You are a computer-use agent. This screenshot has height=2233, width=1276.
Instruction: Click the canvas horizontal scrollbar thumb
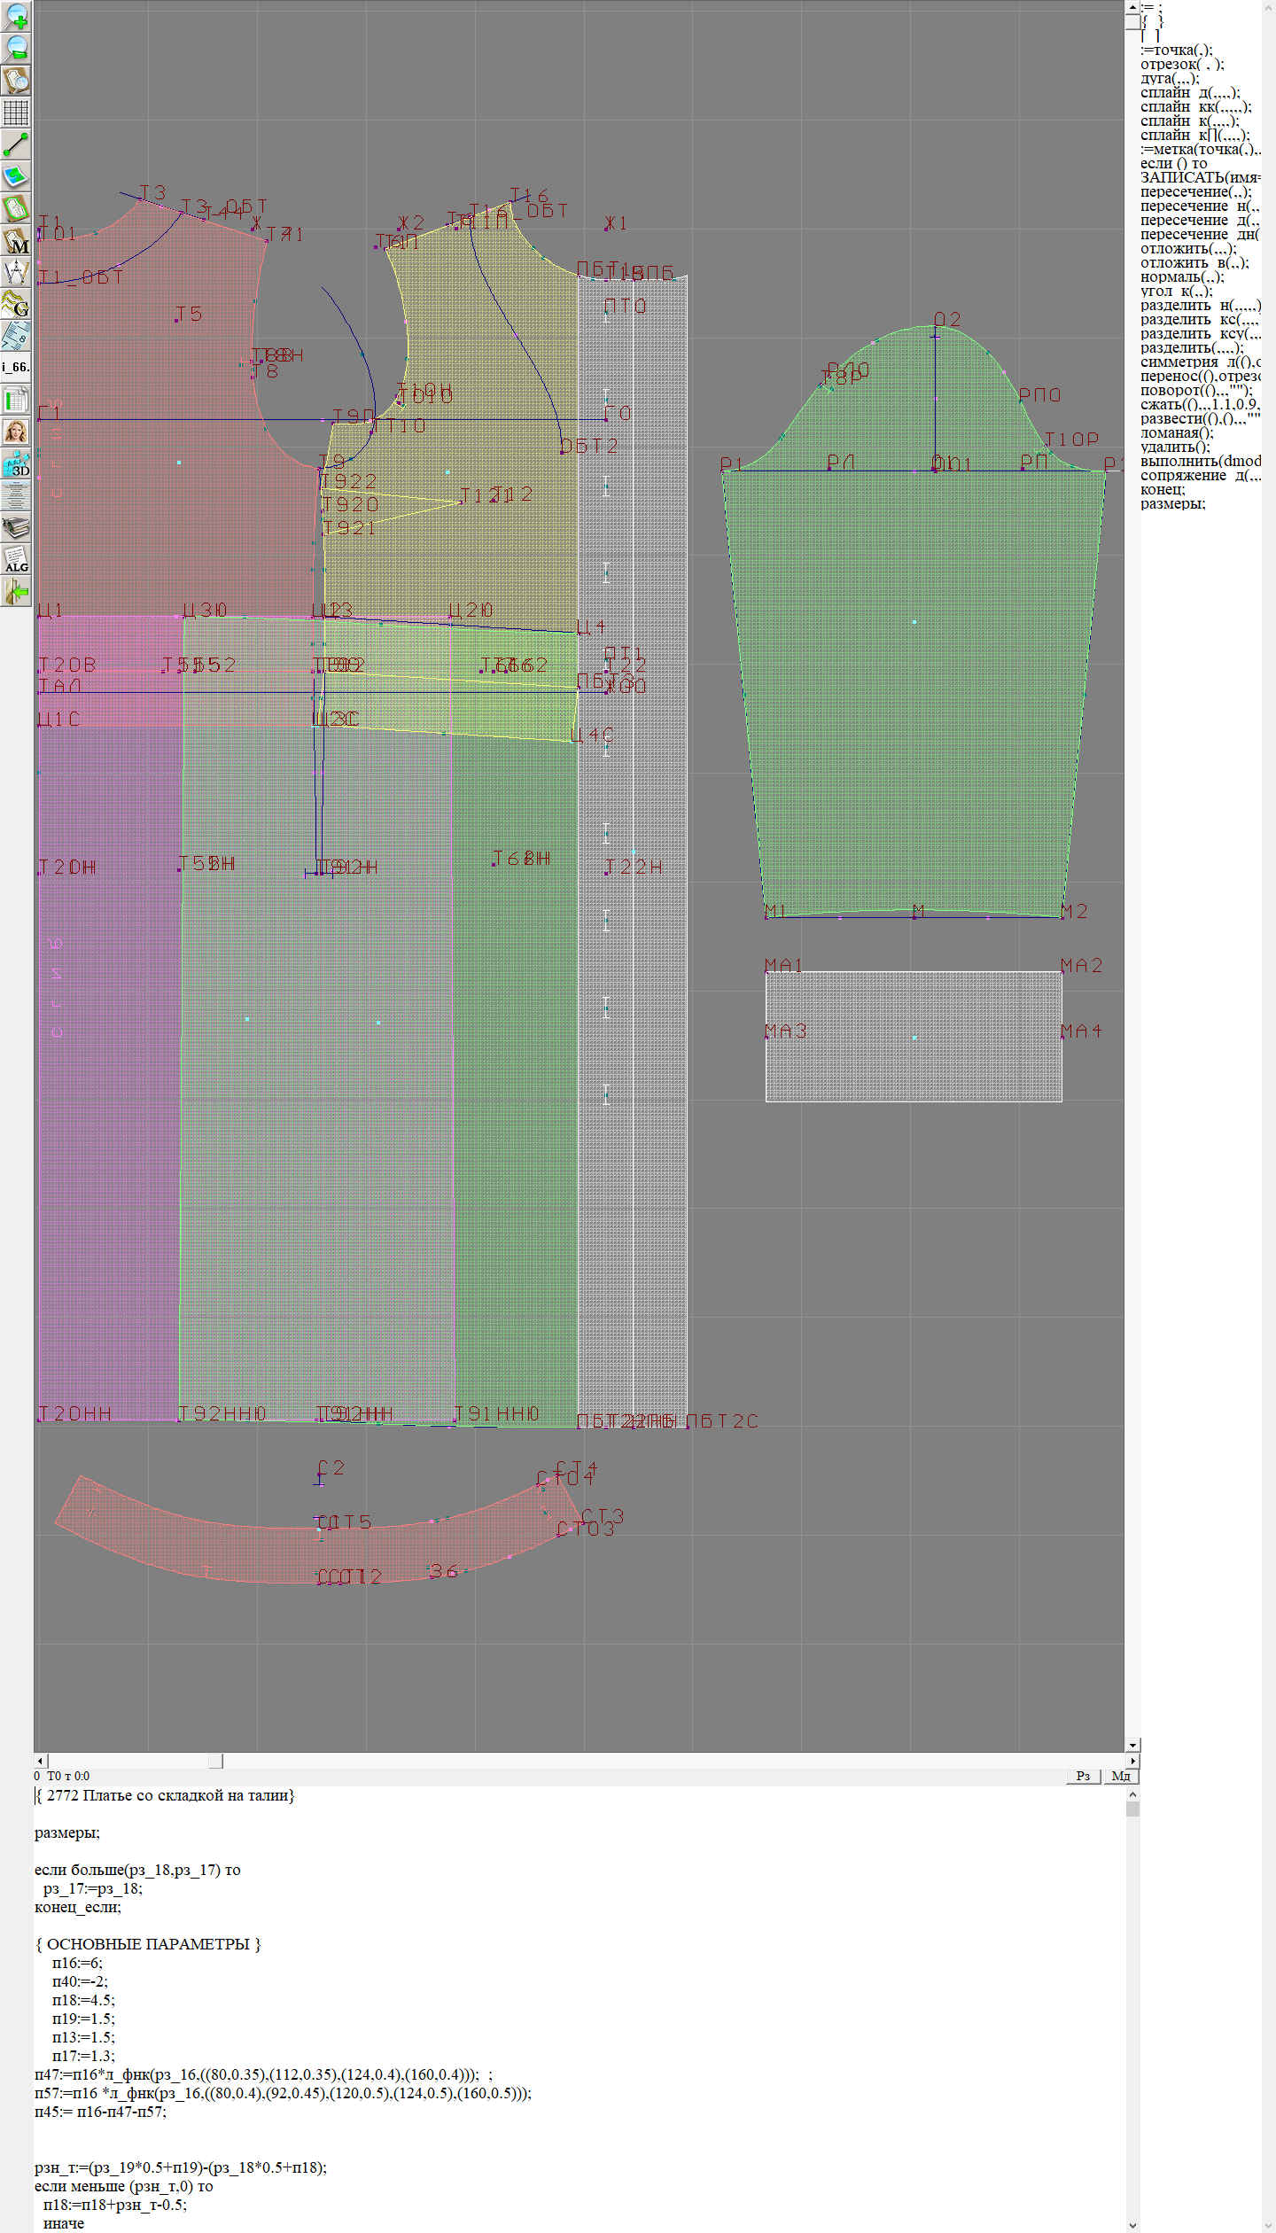coord(215,1761)
